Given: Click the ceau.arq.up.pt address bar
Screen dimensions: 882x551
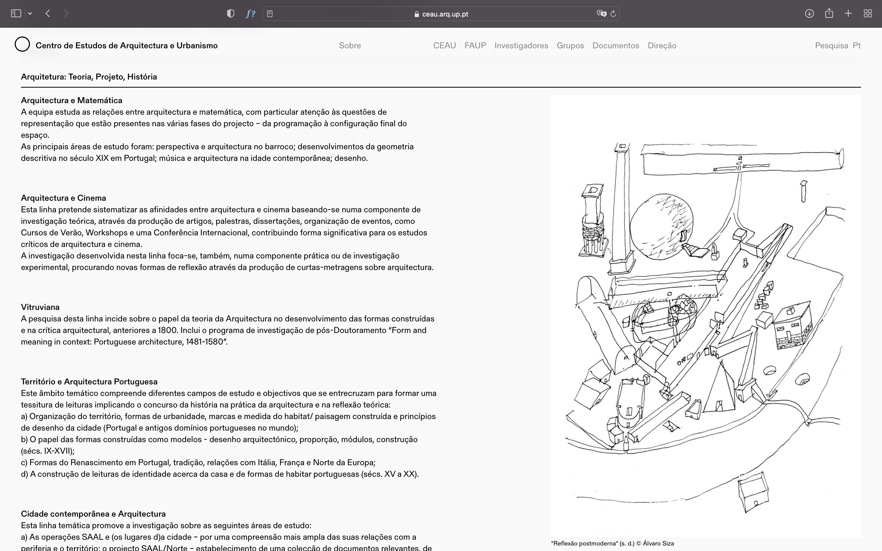Looking at the screenshot, I should (x=441, y=14).
